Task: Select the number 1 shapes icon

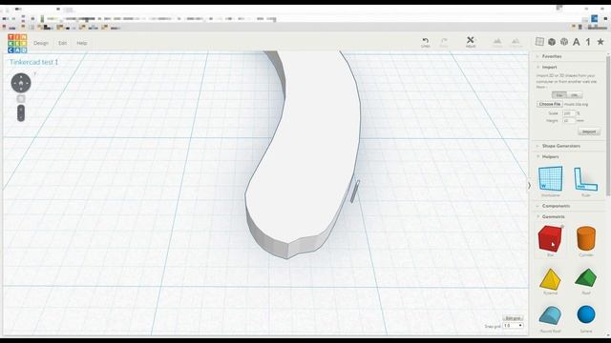Action: [588, 42]
